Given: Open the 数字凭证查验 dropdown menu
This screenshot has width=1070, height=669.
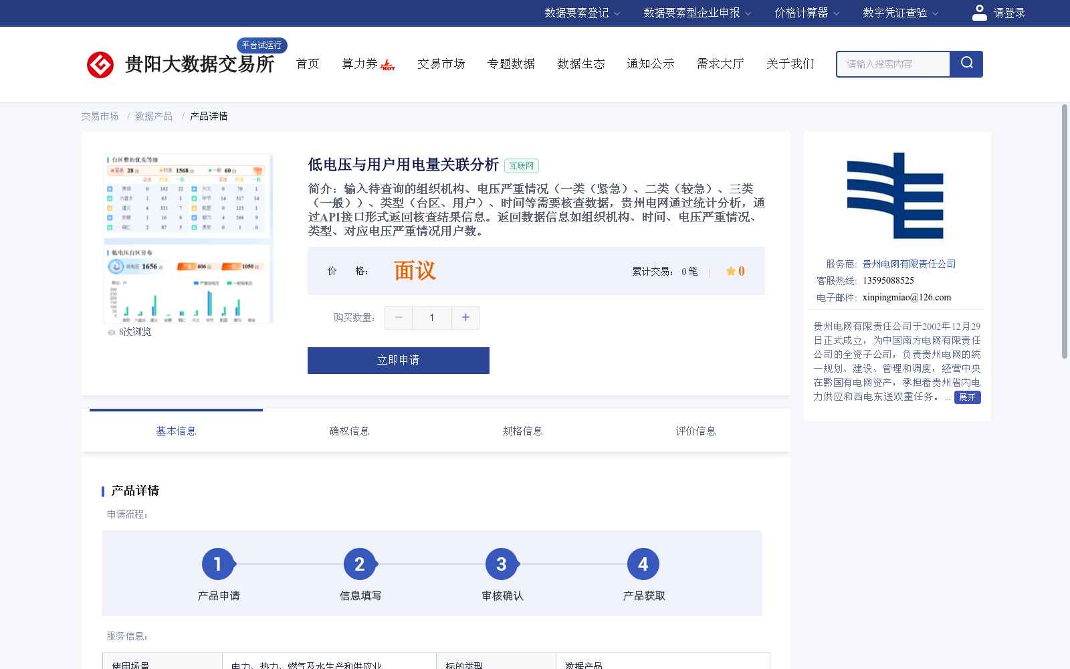Looking at the screenshot, I should coord(900,13).
